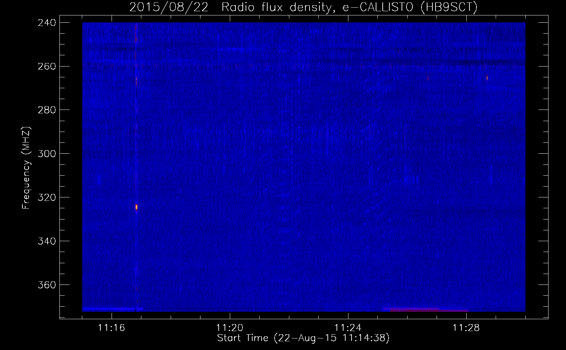Click the 260 frequency tick label
The width and height of the screenshot is (566, 350).
(47, 66)
